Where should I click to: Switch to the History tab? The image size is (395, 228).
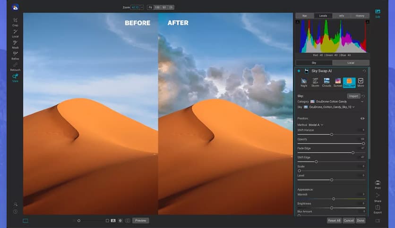point(360,16)
